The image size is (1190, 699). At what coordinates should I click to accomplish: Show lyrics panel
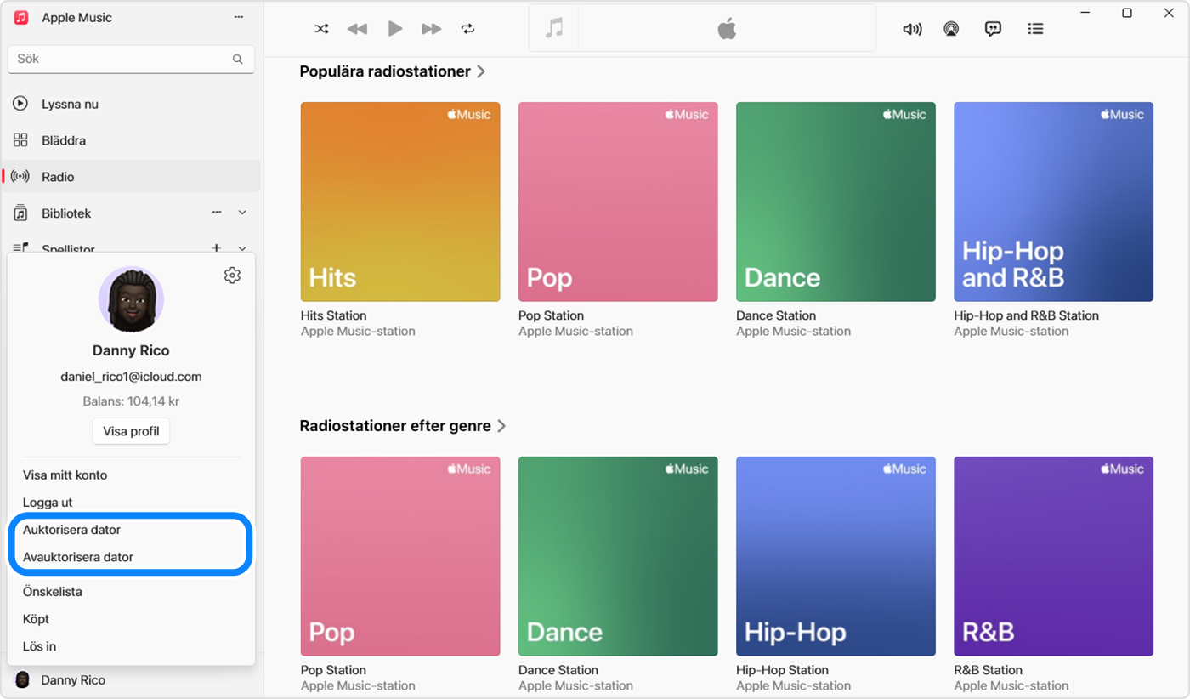coord(993,29)
